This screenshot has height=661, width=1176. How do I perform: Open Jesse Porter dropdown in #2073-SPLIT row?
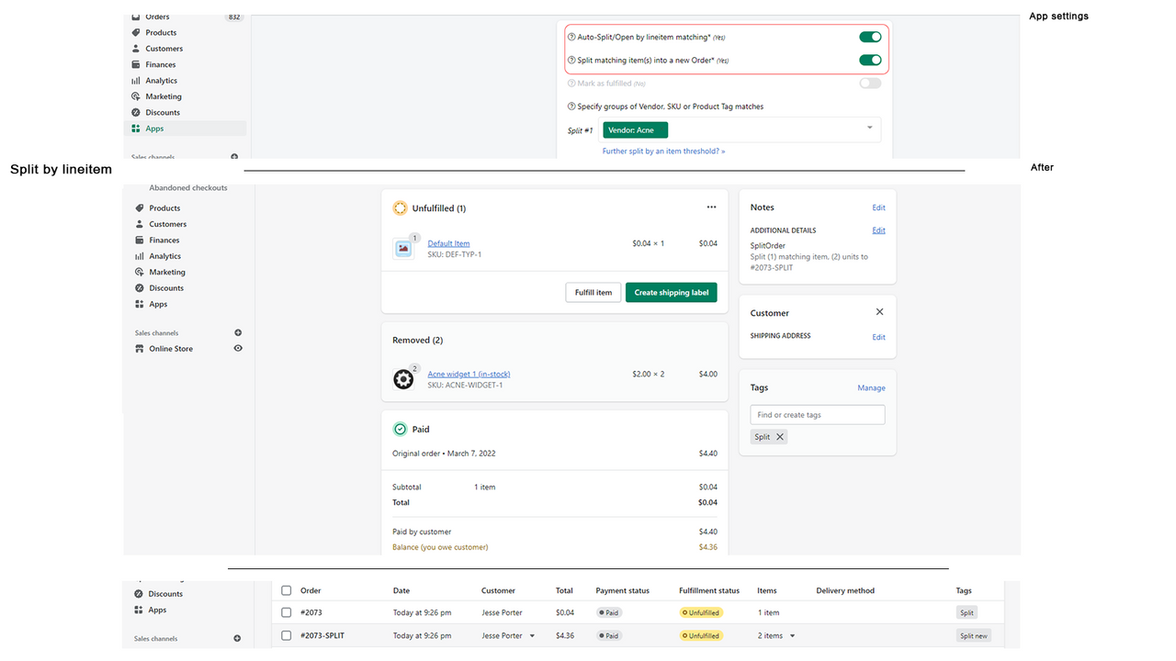point(532,635)
